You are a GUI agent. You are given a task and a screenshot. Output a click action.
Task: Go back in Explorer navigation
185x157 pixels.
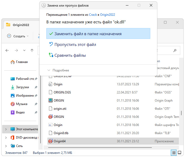[x=7, y=50]
